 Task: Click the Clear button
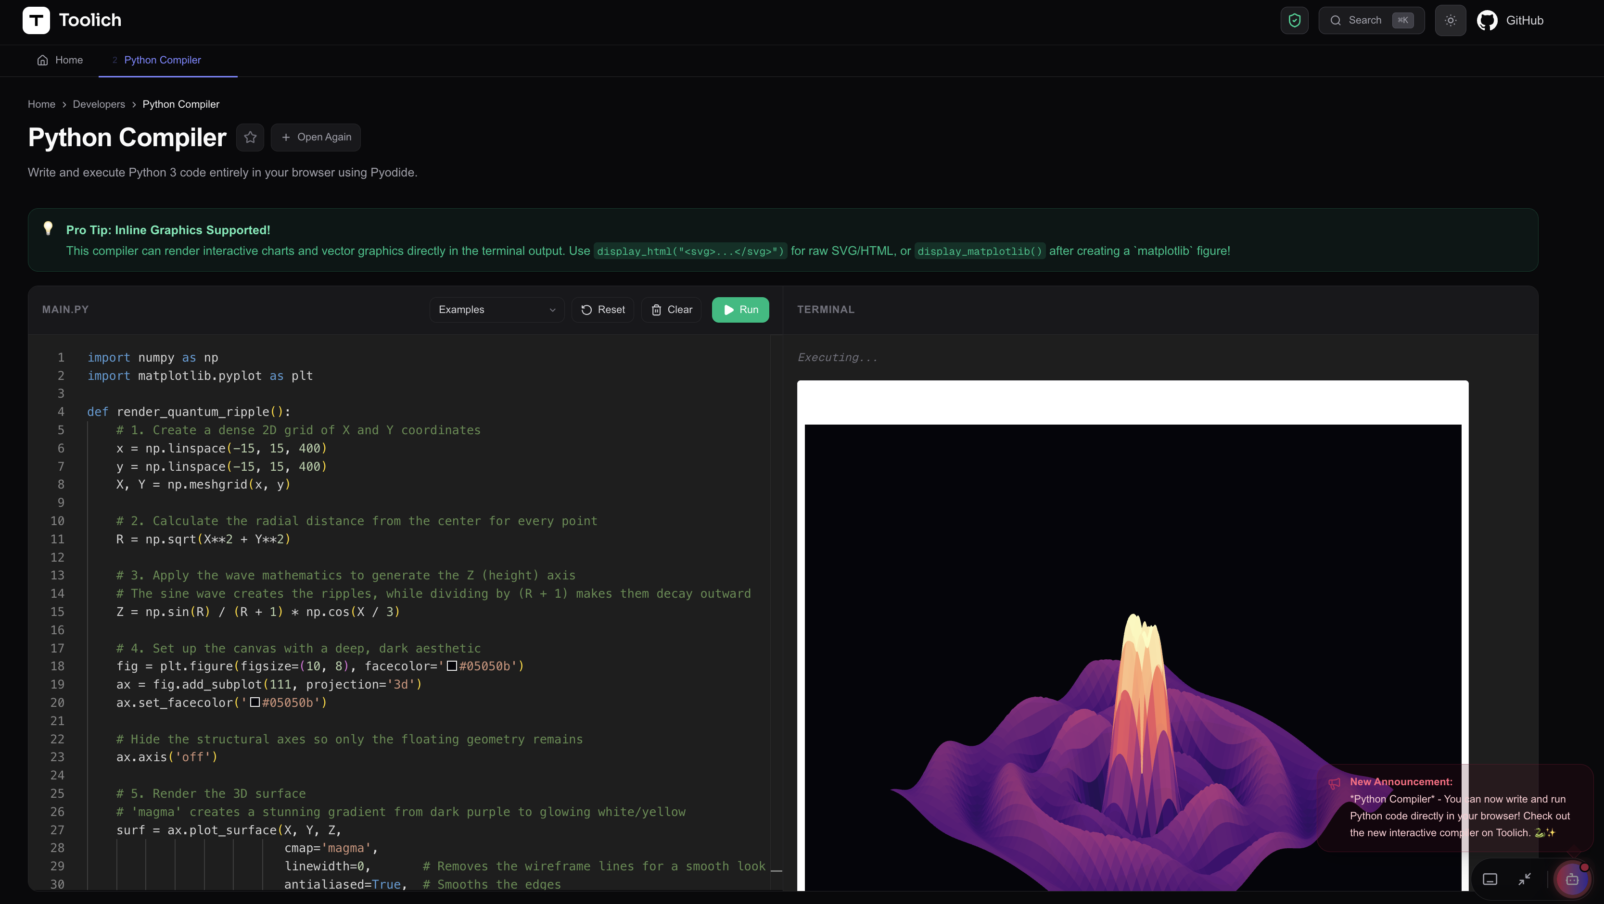click(671, 310)
